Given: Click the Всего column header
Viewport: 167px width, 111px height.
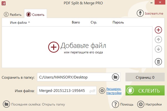Looking at the screenshot, I should tap(76, 22).
